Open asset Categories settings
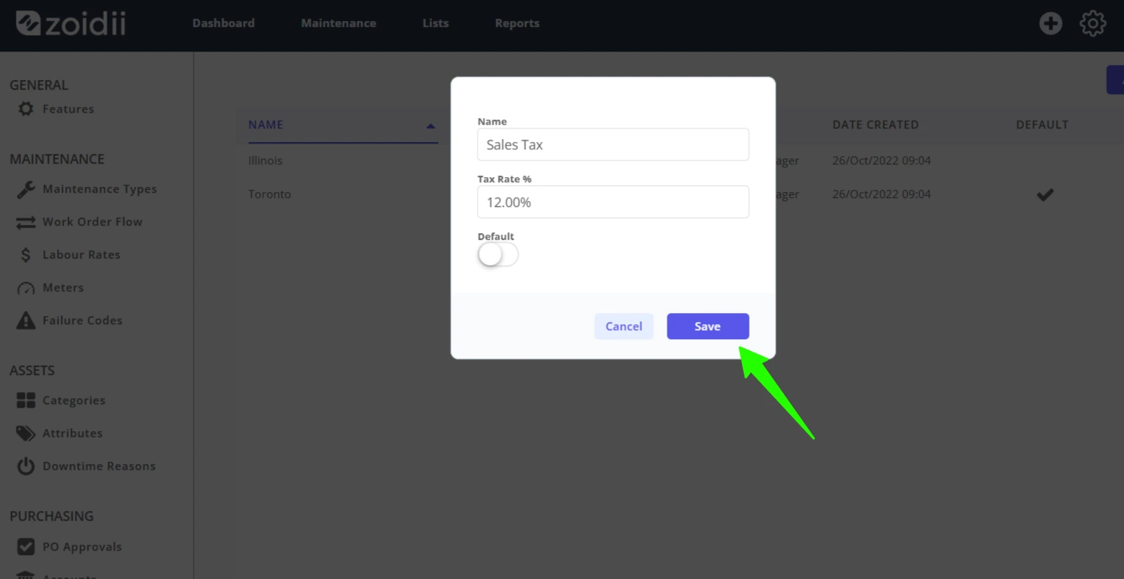The image size is (1124, 579). (74, 400)
